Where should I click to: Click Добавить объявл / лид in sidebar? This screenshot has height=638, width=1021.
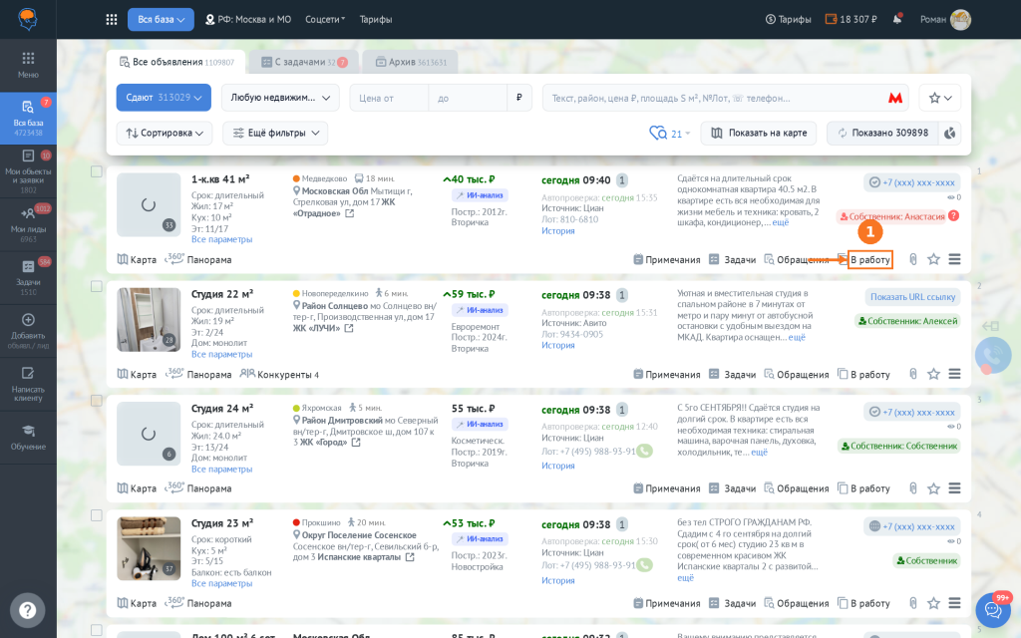28,331
